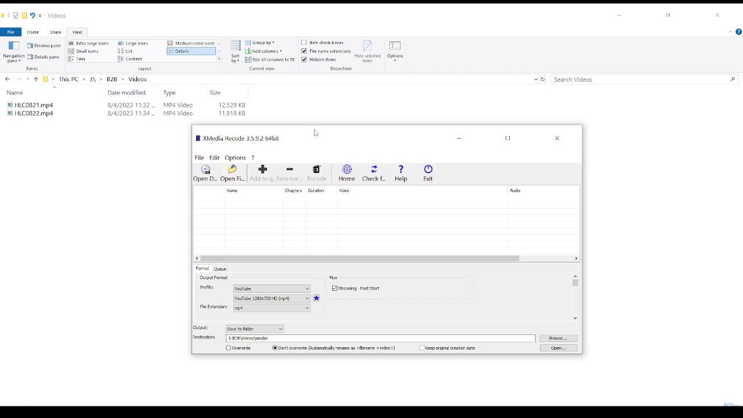This screenshot has height=418, width=743.
Task: Click the Options icon in Explorer ribbon
Action: [x=395, y=49]
